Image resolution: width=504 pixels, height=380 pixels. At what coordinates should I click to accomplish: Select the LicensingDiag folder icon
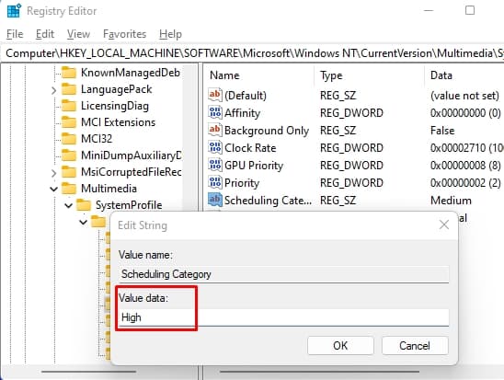[x=69, y=106]
